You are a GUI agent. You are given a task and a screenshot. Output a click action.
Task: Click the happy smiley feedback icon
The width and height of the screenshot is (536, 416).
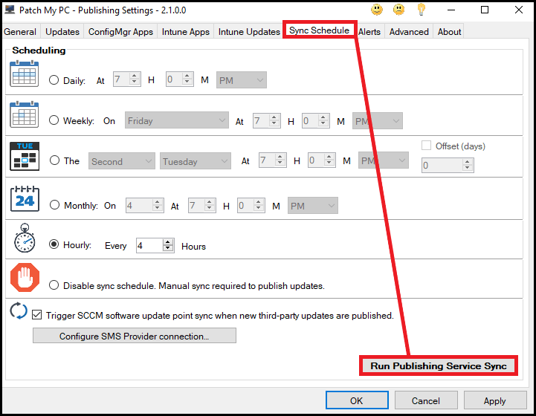tap(377, 10)
